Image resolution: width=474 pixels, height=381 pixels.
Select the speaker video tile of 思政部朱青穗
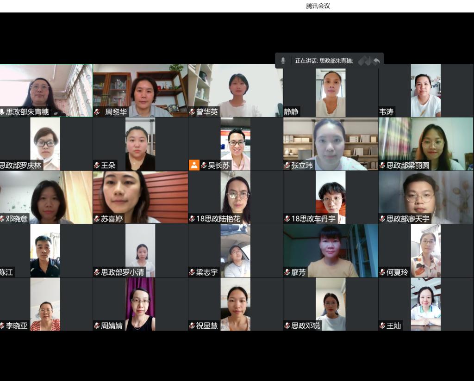pyautogui.click(x=46, y=91)
